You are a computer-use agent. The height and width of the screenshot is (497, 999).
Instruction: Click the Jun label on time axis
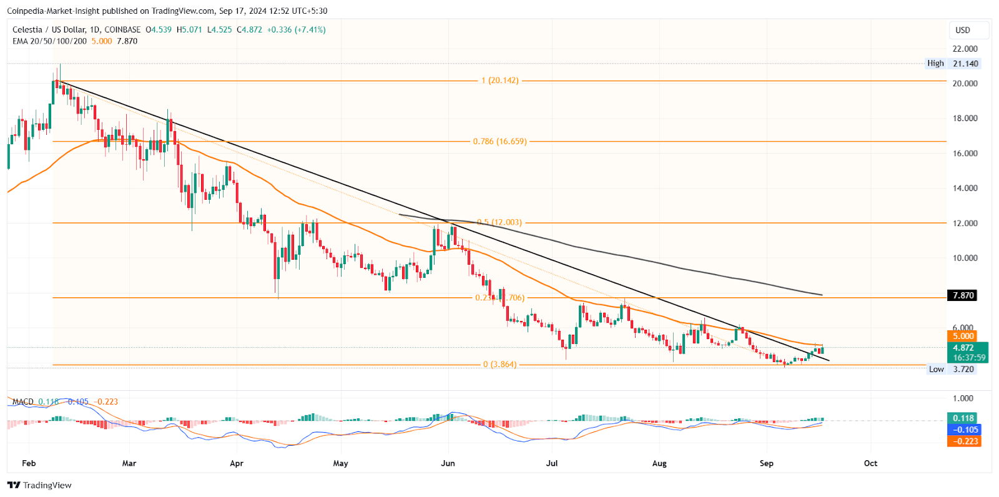pos(448,463)
